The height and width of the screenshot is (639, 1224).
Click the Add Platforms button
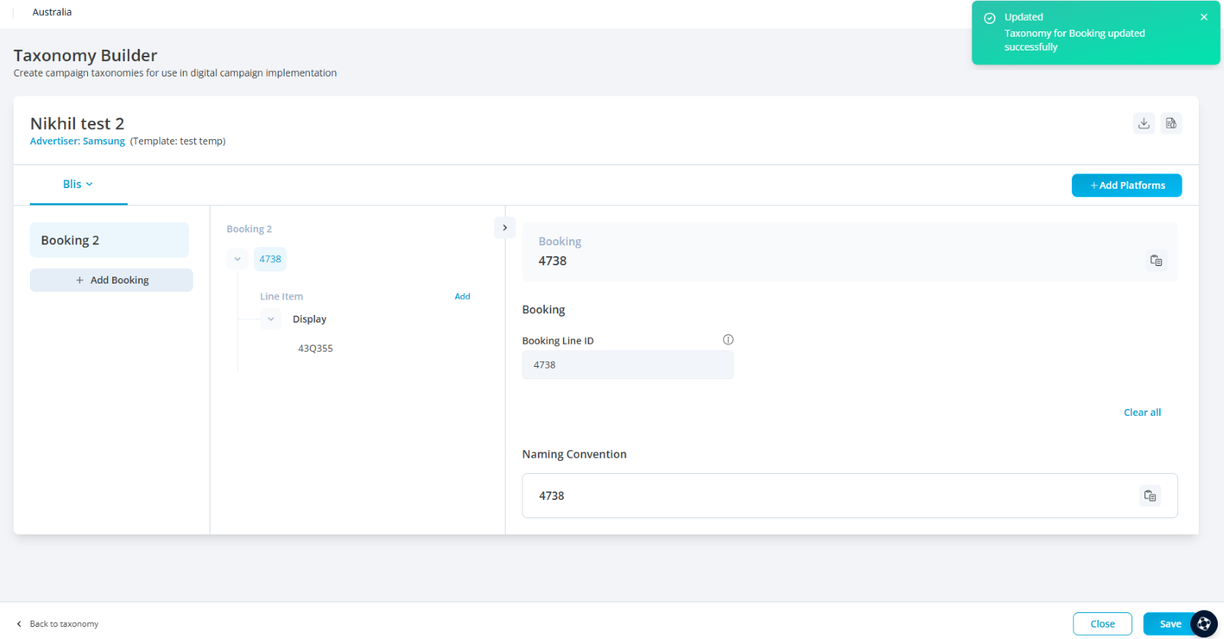1126,186
